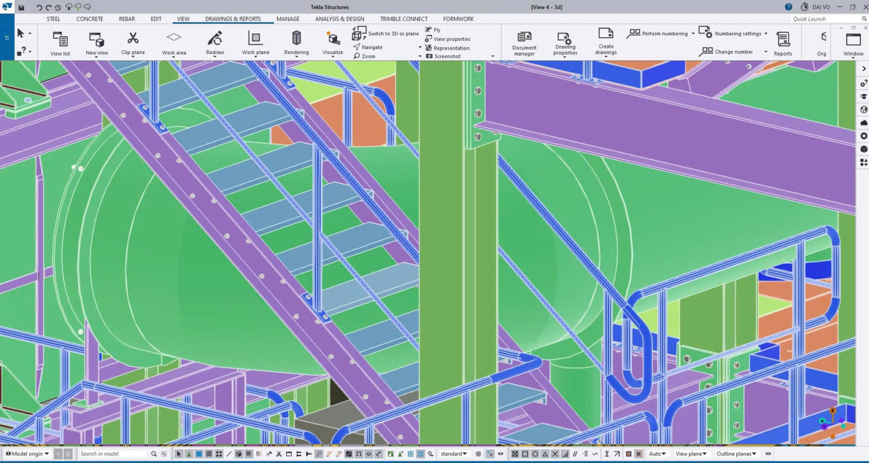Open the Outline planes dropdown
Image resolution: width=869 pixels, height=463 pixels.
[737, 454]
